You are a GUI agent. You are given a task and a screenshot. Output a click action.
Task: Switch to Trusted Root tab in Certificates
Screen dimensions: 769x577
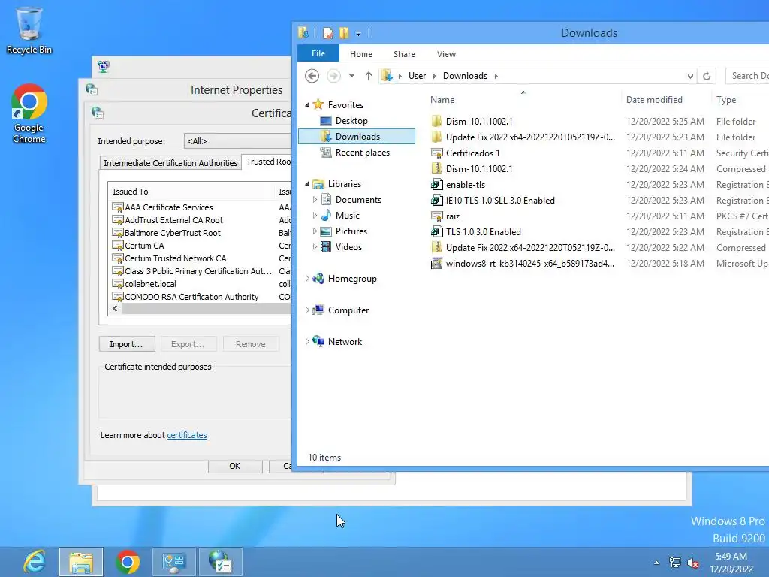(x=268, y=162)
